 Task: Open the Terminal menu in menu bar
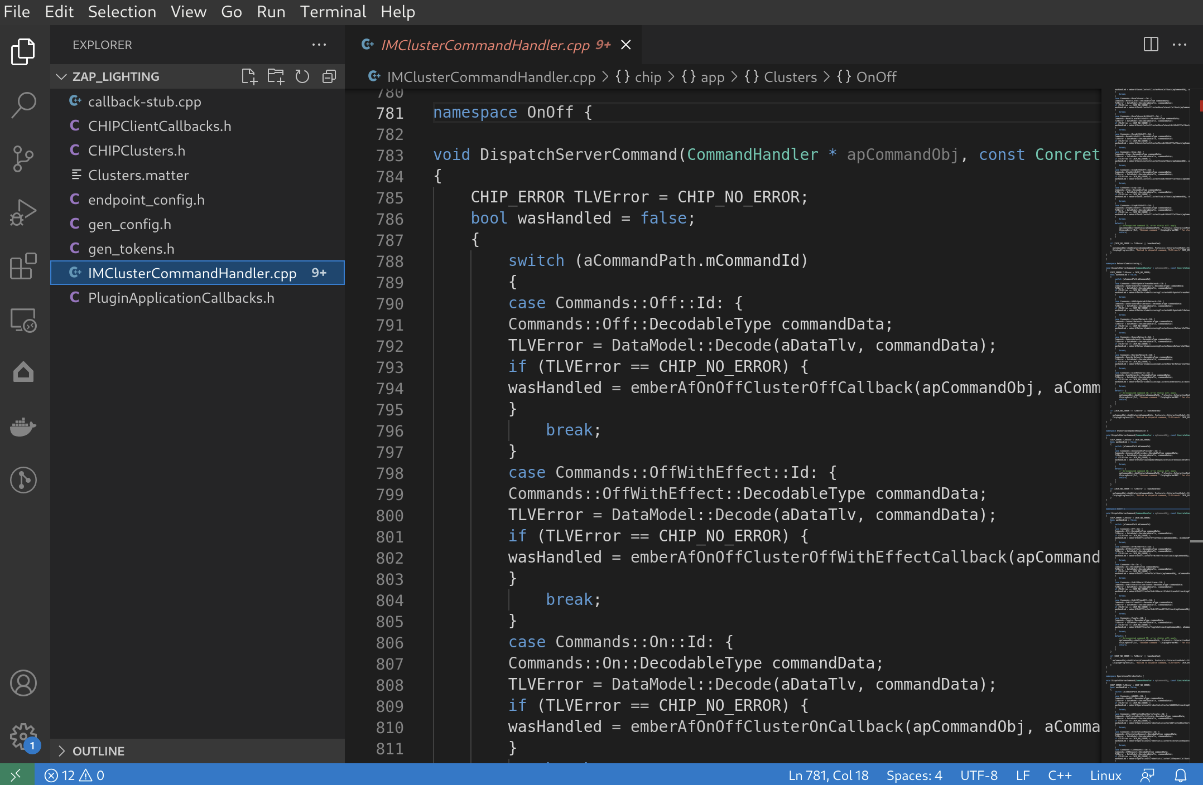click(x=331, y=11)
